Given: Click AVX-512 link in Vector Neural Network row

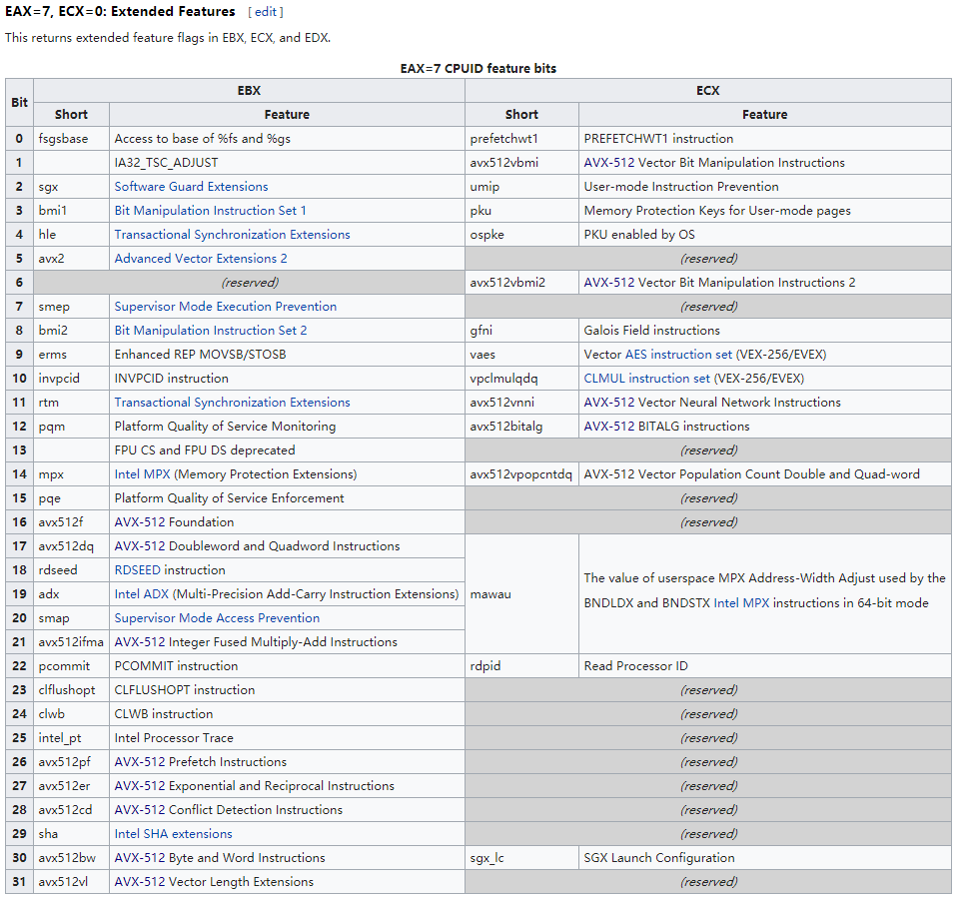Looking at the screenshot, I should [x=609, y=403].
